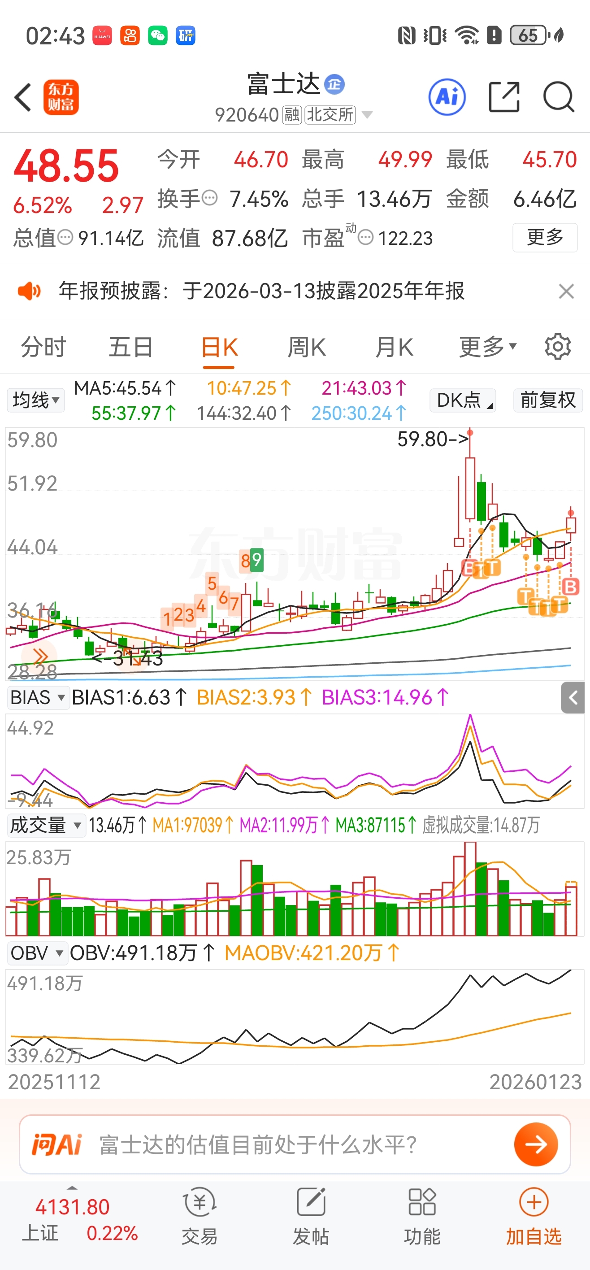
Task: Open chart settings gear icon
Action: click(557, 347)
